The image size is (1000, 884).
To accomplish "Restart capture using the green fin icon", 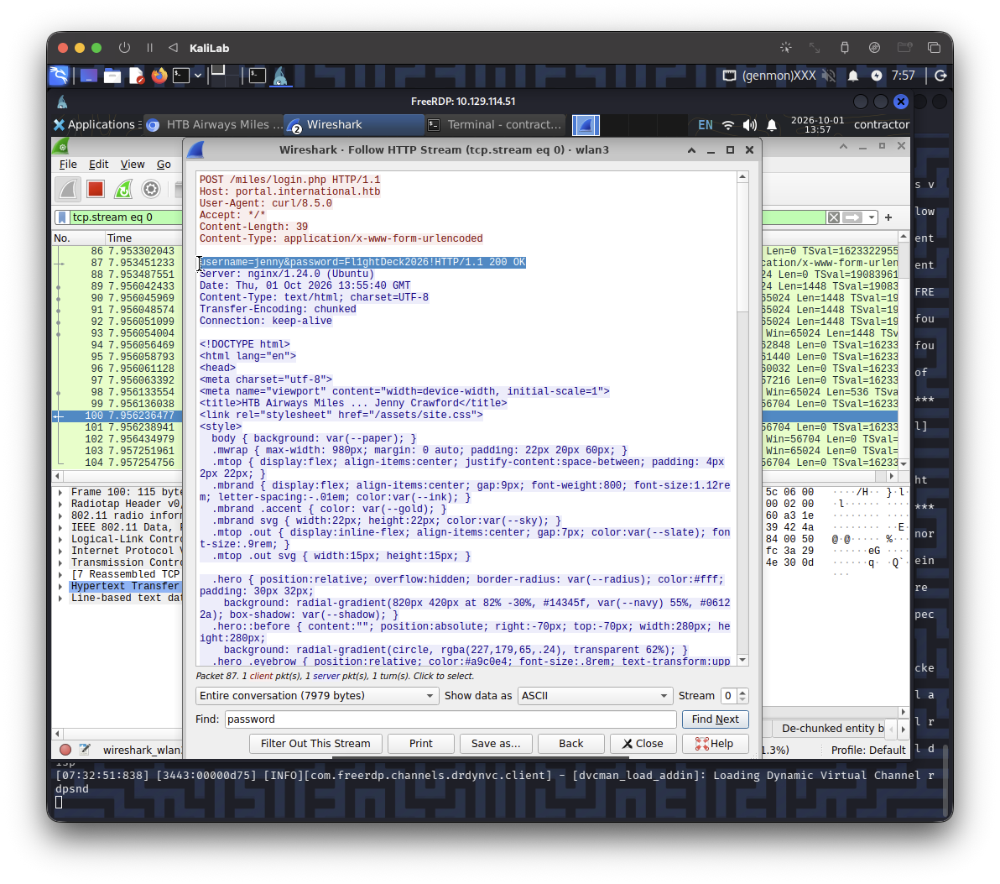I will click(x=123, y=189).
